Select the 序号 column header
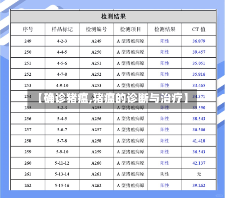Image resolution: width=225 pixels, height=198 pixels. click(28, 29)
